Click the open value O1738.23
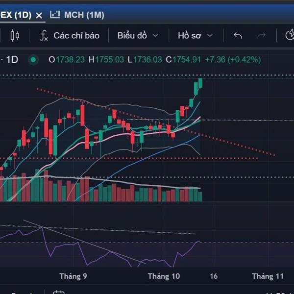Image resolution: width=294 pixels, height=294 pixels. click(x=67, y=60)
